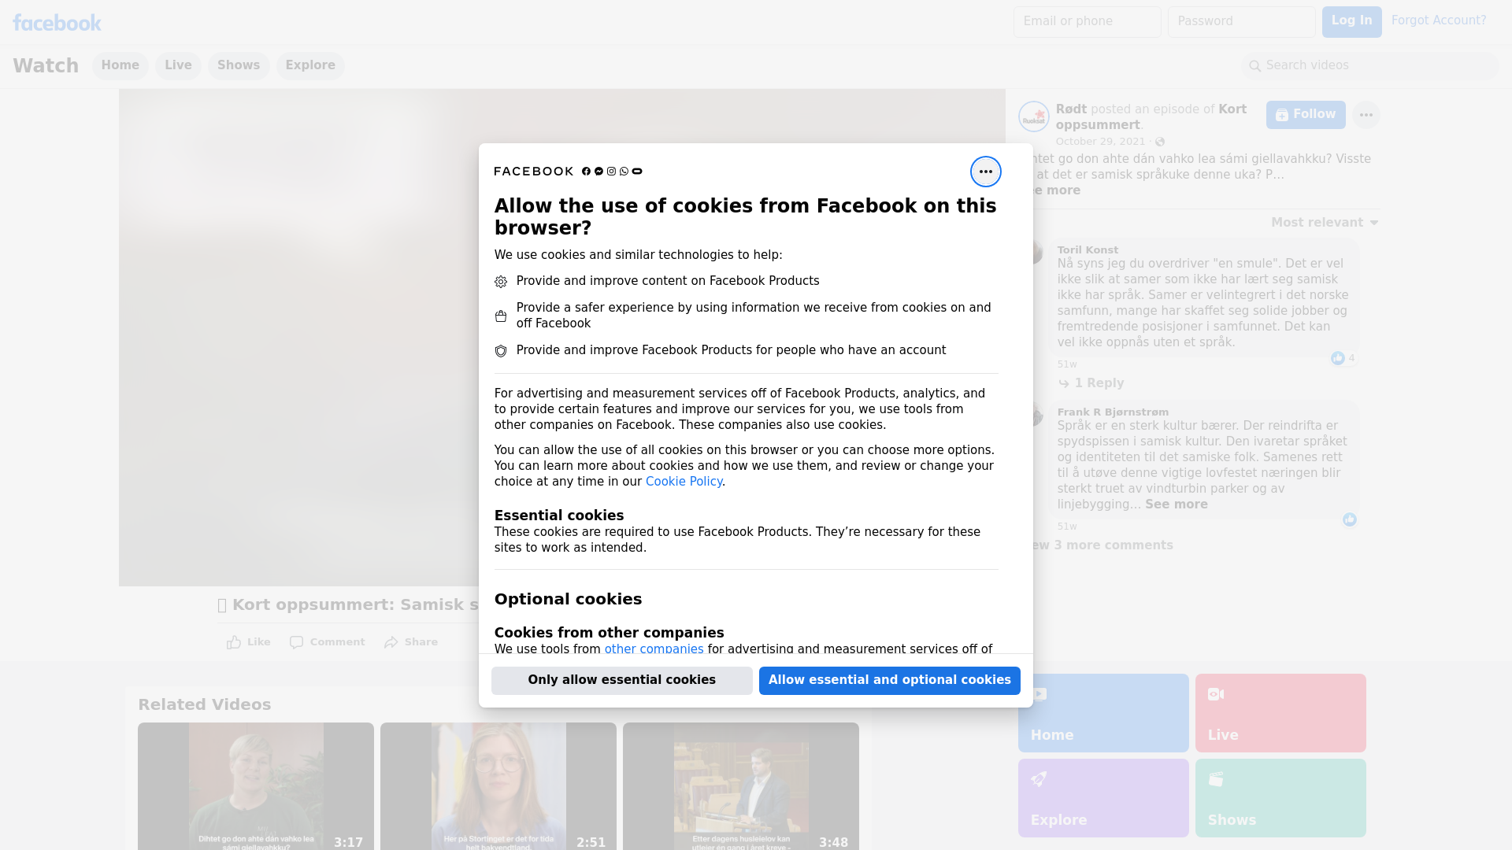Switch to the Explore tab in Watch

click(310, 65)
